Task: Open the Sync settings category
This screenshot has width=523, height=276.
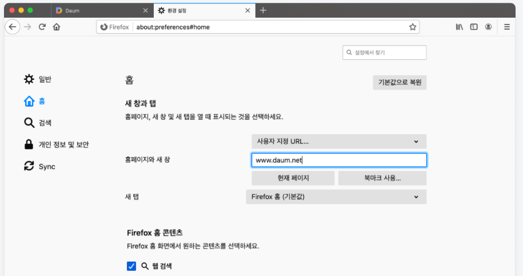Action: click(39, 167)
